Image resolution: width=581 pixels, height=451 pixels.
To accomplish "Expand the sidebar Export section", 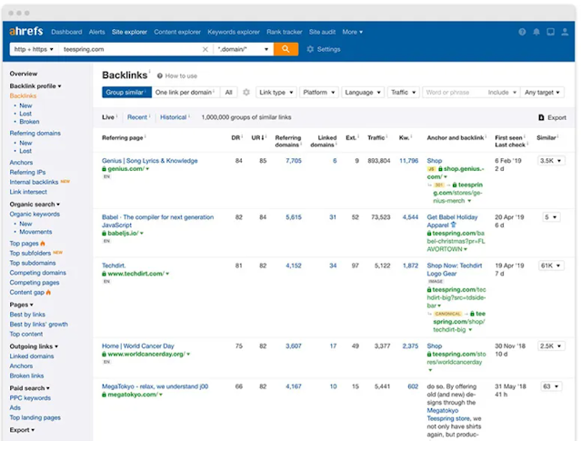I will click(x=22, y=430).
